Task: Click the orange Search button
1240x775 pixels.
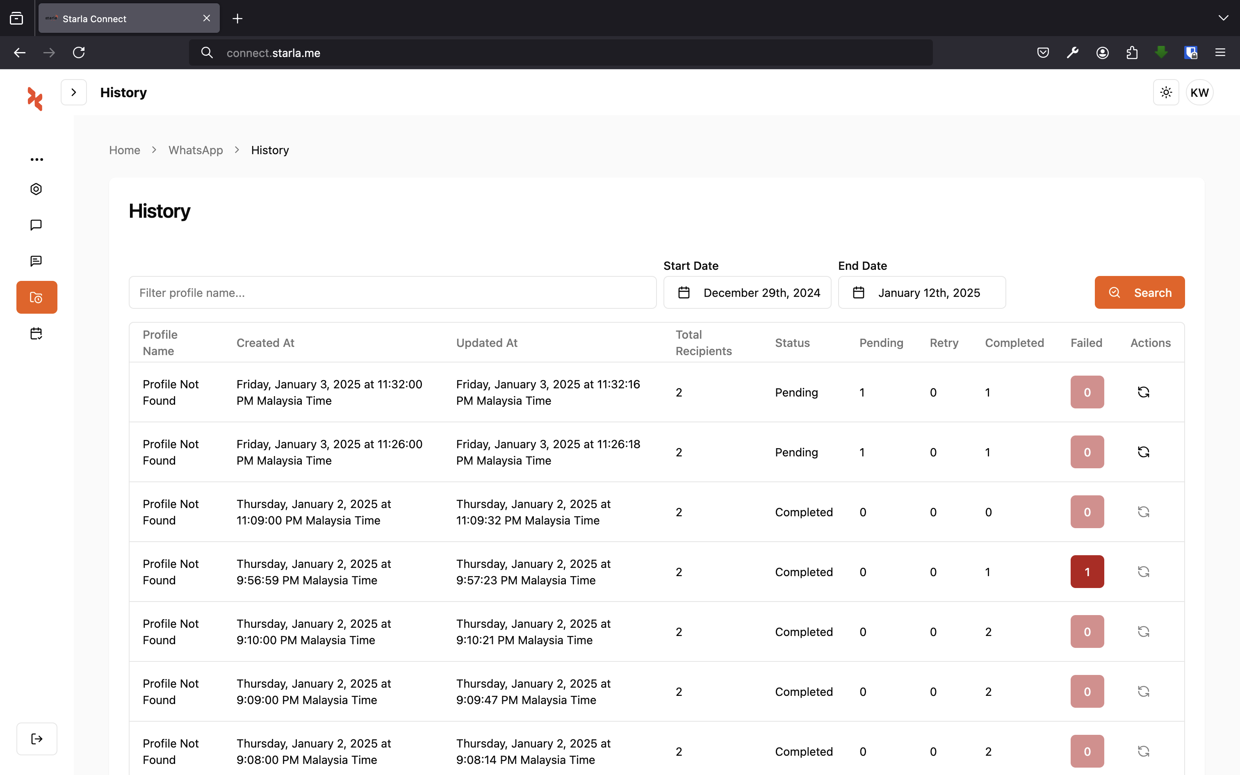Action: click(1140, 293)
